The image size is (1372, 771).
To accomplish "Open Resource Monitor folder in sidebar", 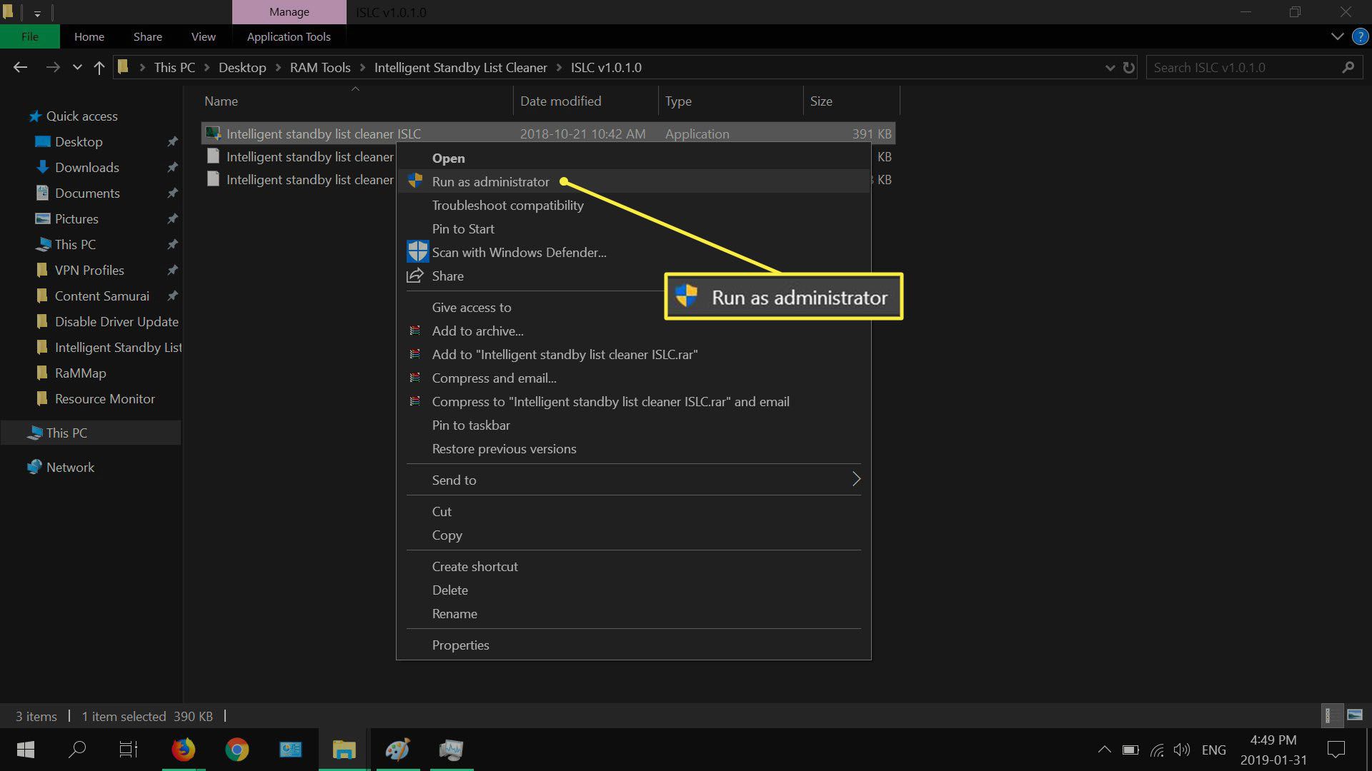I will (x=105, y=398).
